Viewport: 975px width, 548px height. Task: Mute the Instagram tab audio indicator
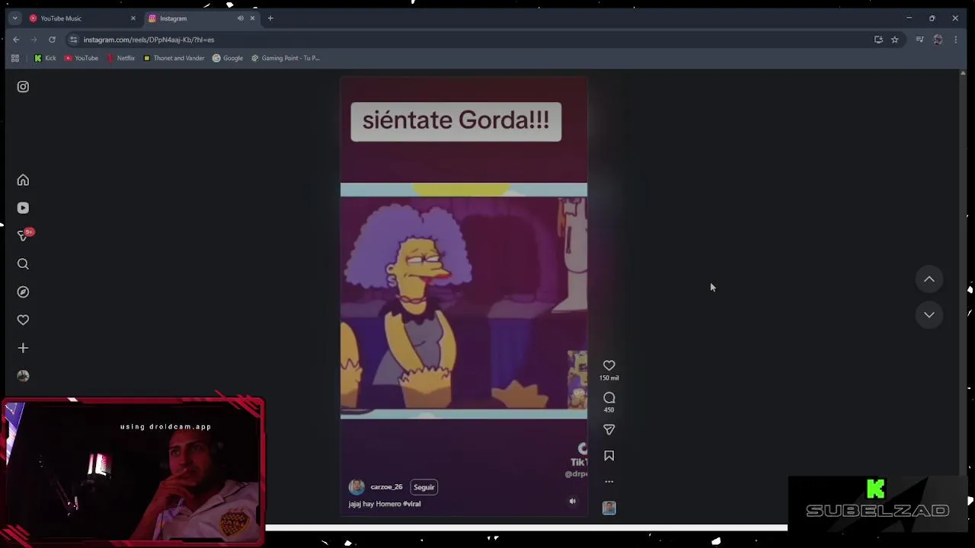pyautogui.click(x=241, y=18)
